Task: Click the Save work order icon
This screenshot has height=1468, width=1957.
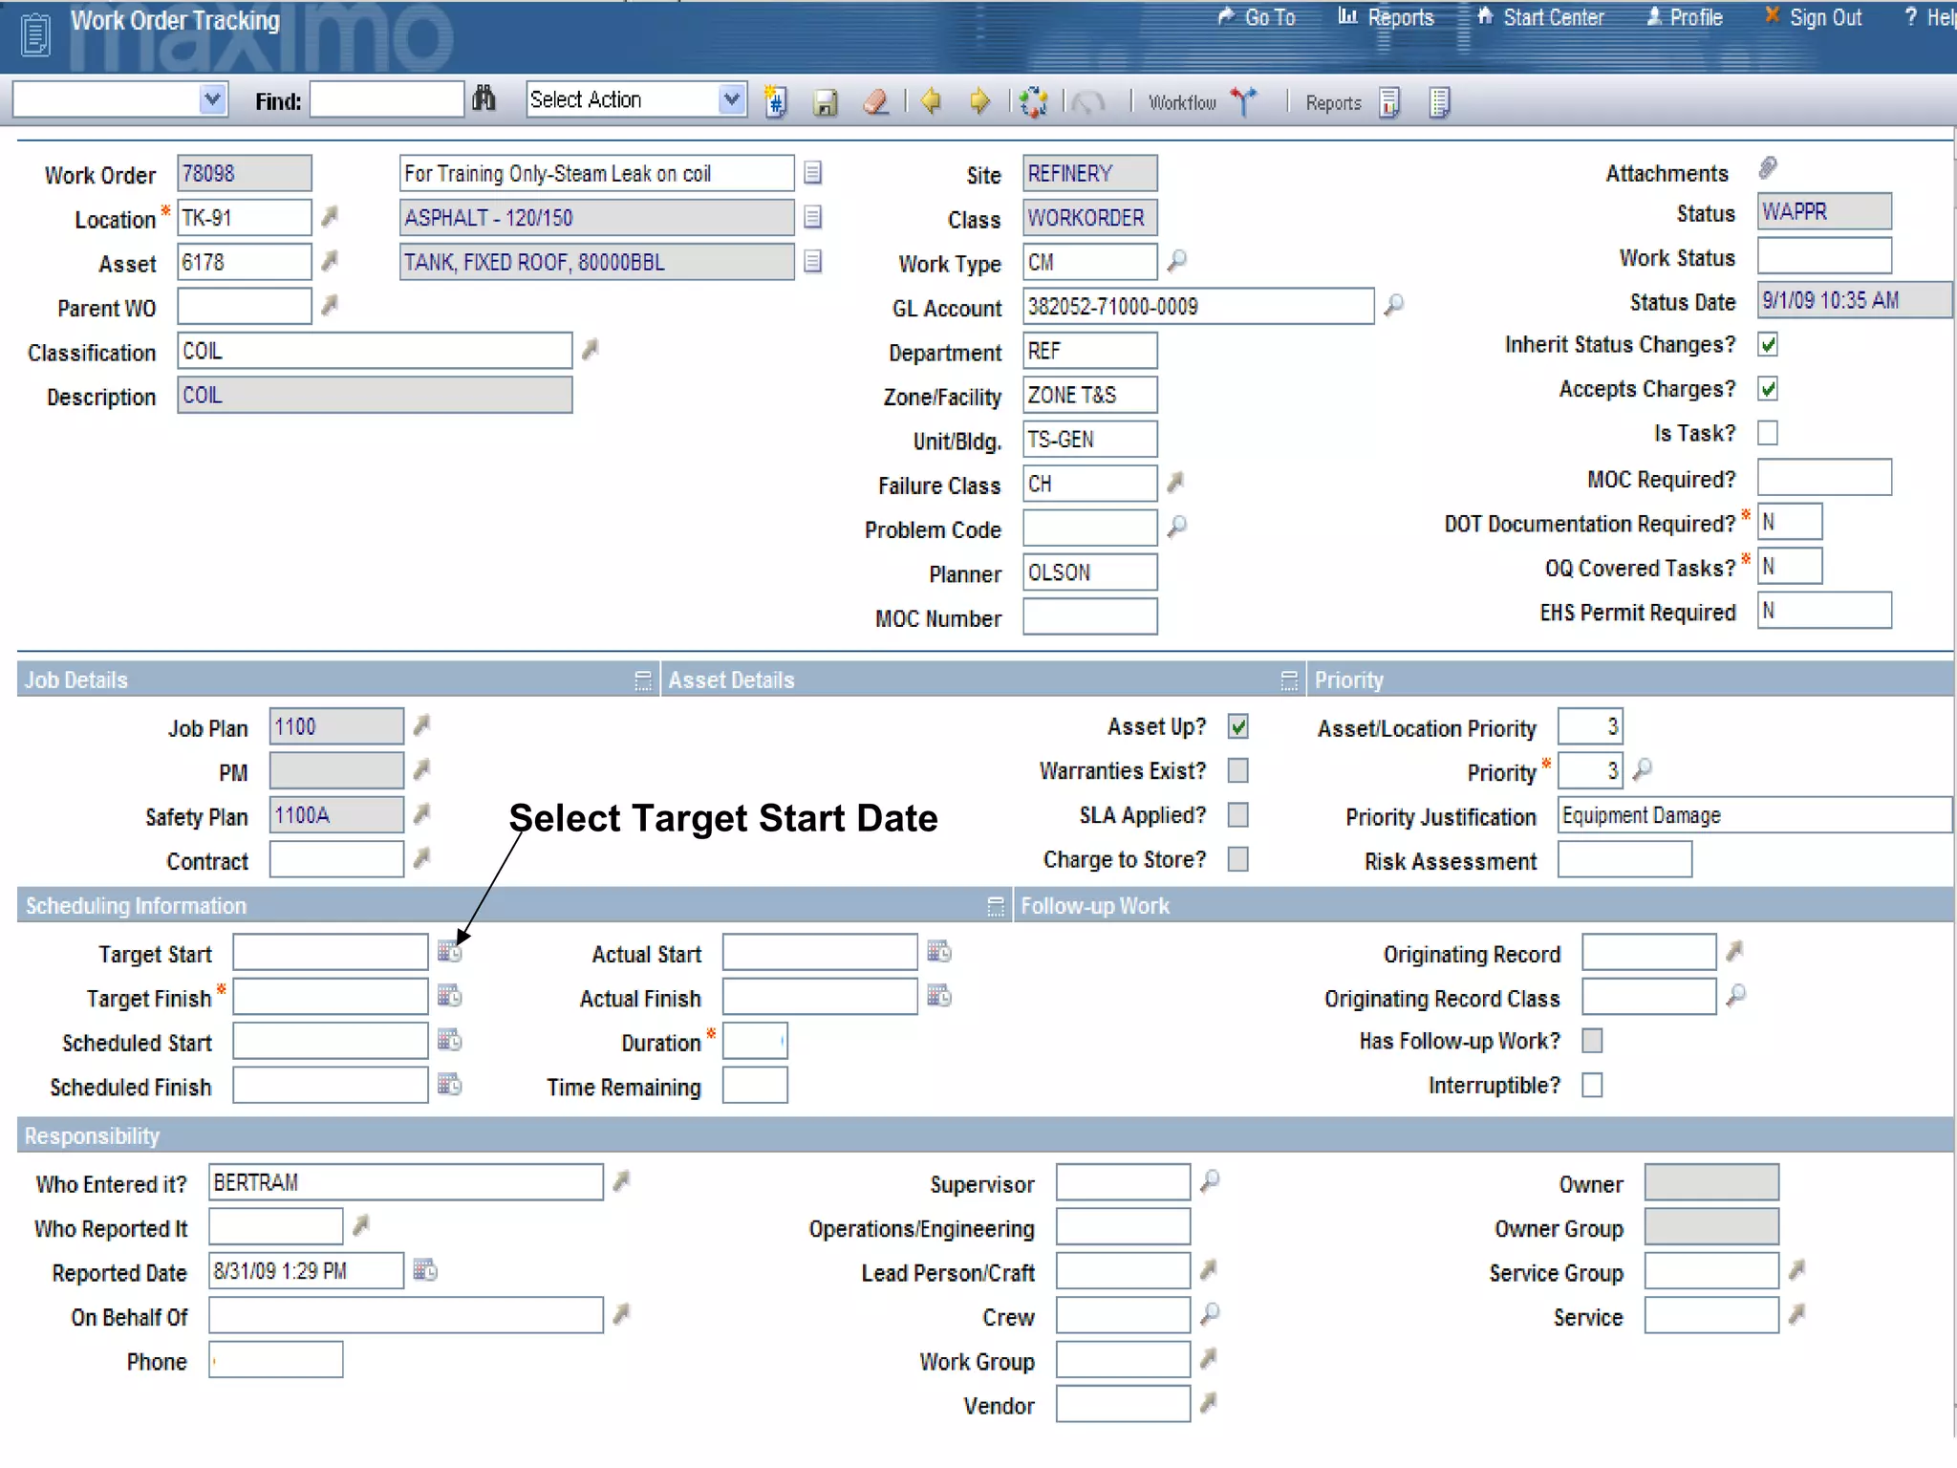Action: pos(825,101)
